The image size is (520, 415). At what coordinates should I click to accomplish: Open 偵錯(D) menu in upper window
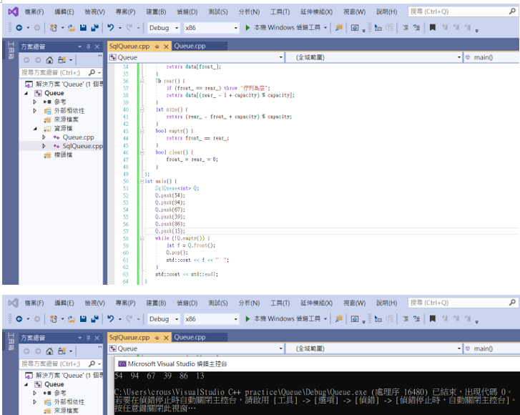pyautogui.click(x=187, y=12)
